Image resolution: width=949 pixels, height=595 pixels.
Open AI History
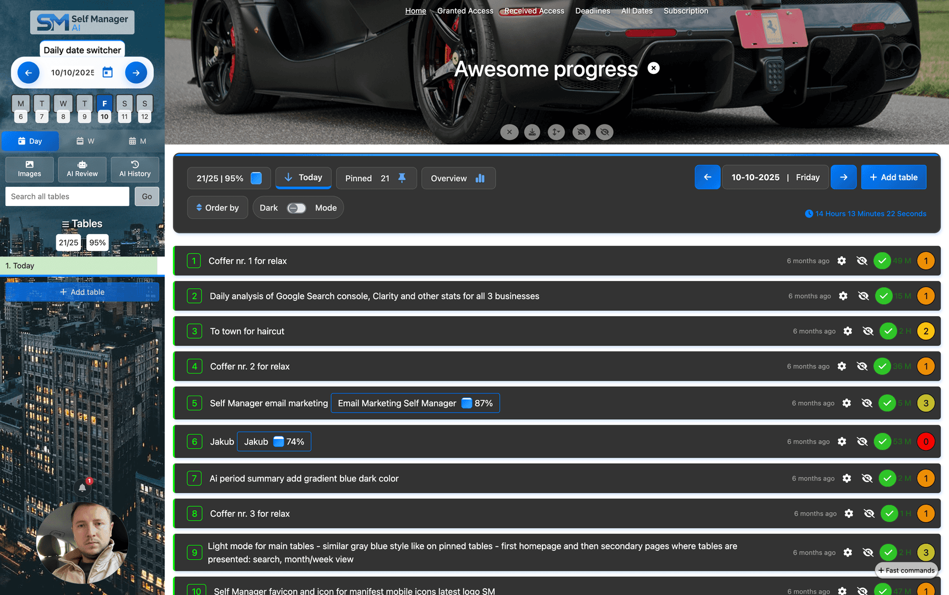pyautogui.click(x=135, y=169)
